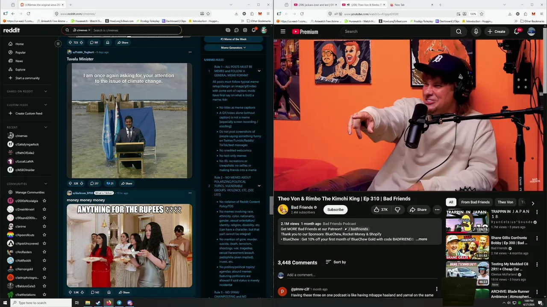Viewport: 547px width, 307px height.
Task: Open Reddit user avatar menu
Action: (x=264, y=30)
